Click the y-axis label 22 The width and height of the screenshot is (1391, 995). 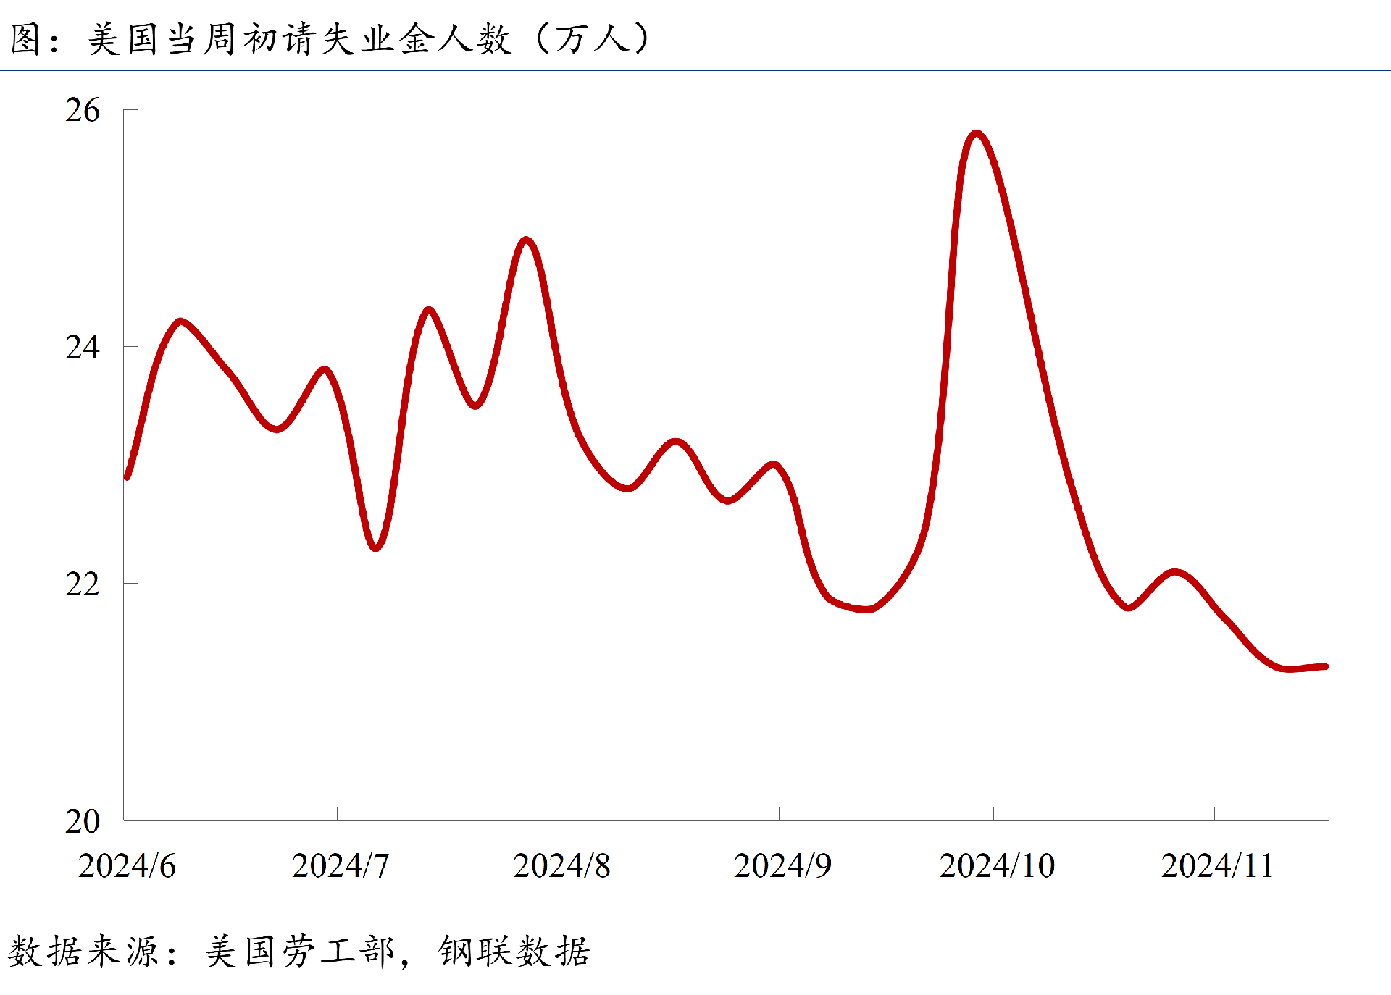(x=82, y=584)
